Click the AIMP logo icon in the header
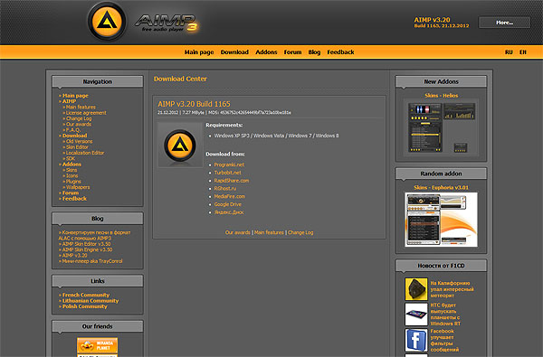The width and height of the screenshot is (543, 357). pos(107,22)
